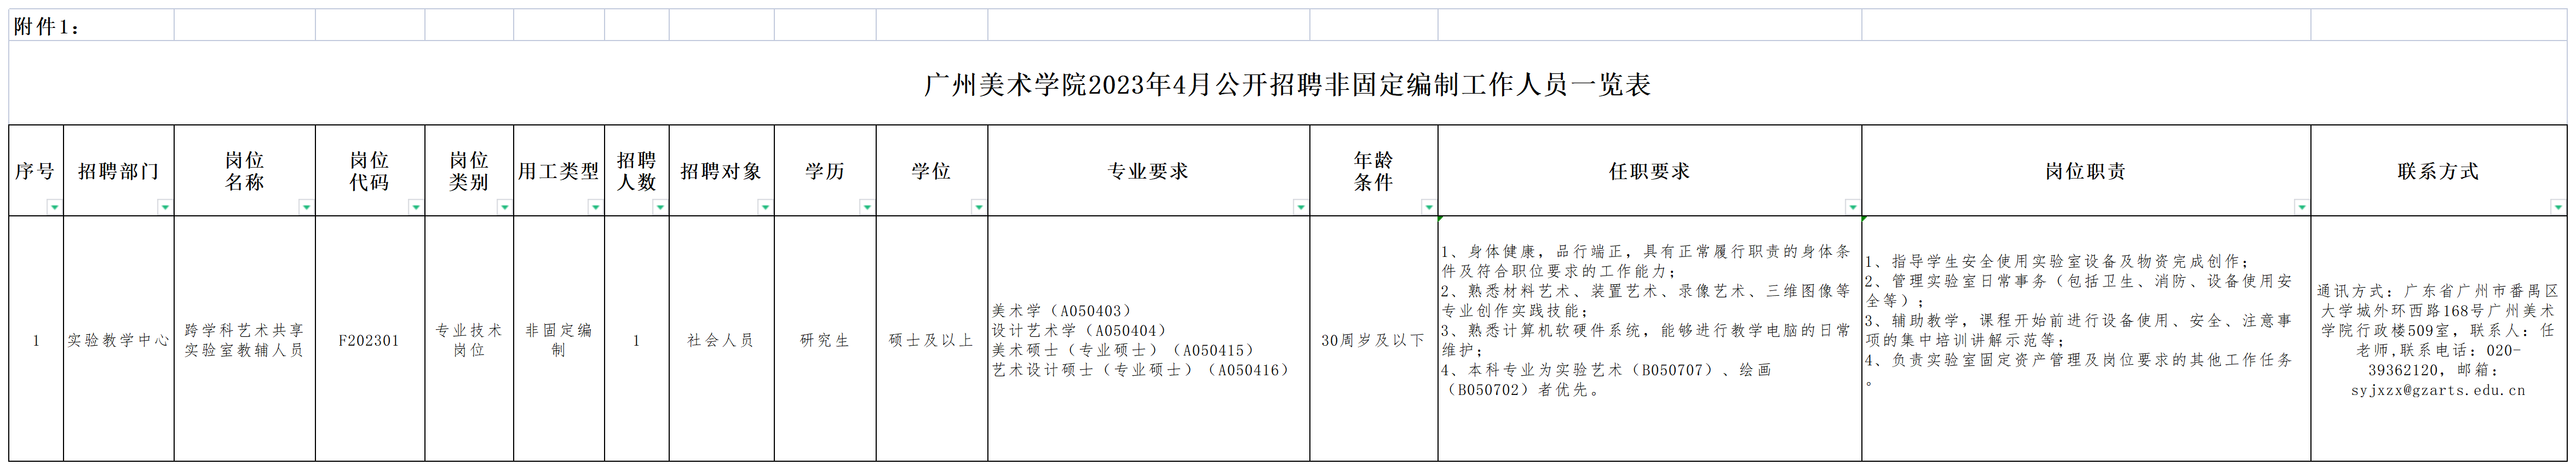Click the 招聘部门 header cell
Viewport: 2576px width, 470px height.
[119, 171]
